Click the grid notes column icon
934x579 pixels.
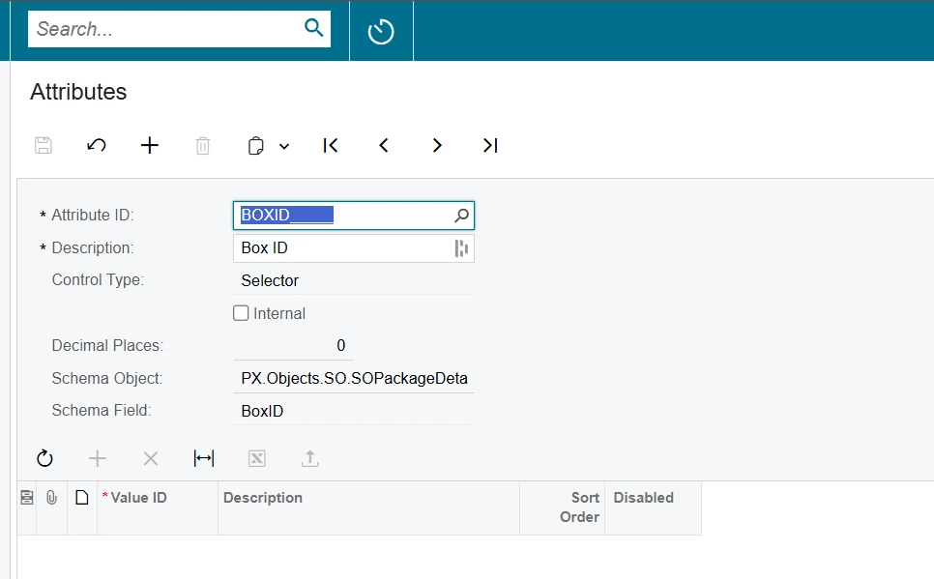pyautogui.click(x=27, y=498)
